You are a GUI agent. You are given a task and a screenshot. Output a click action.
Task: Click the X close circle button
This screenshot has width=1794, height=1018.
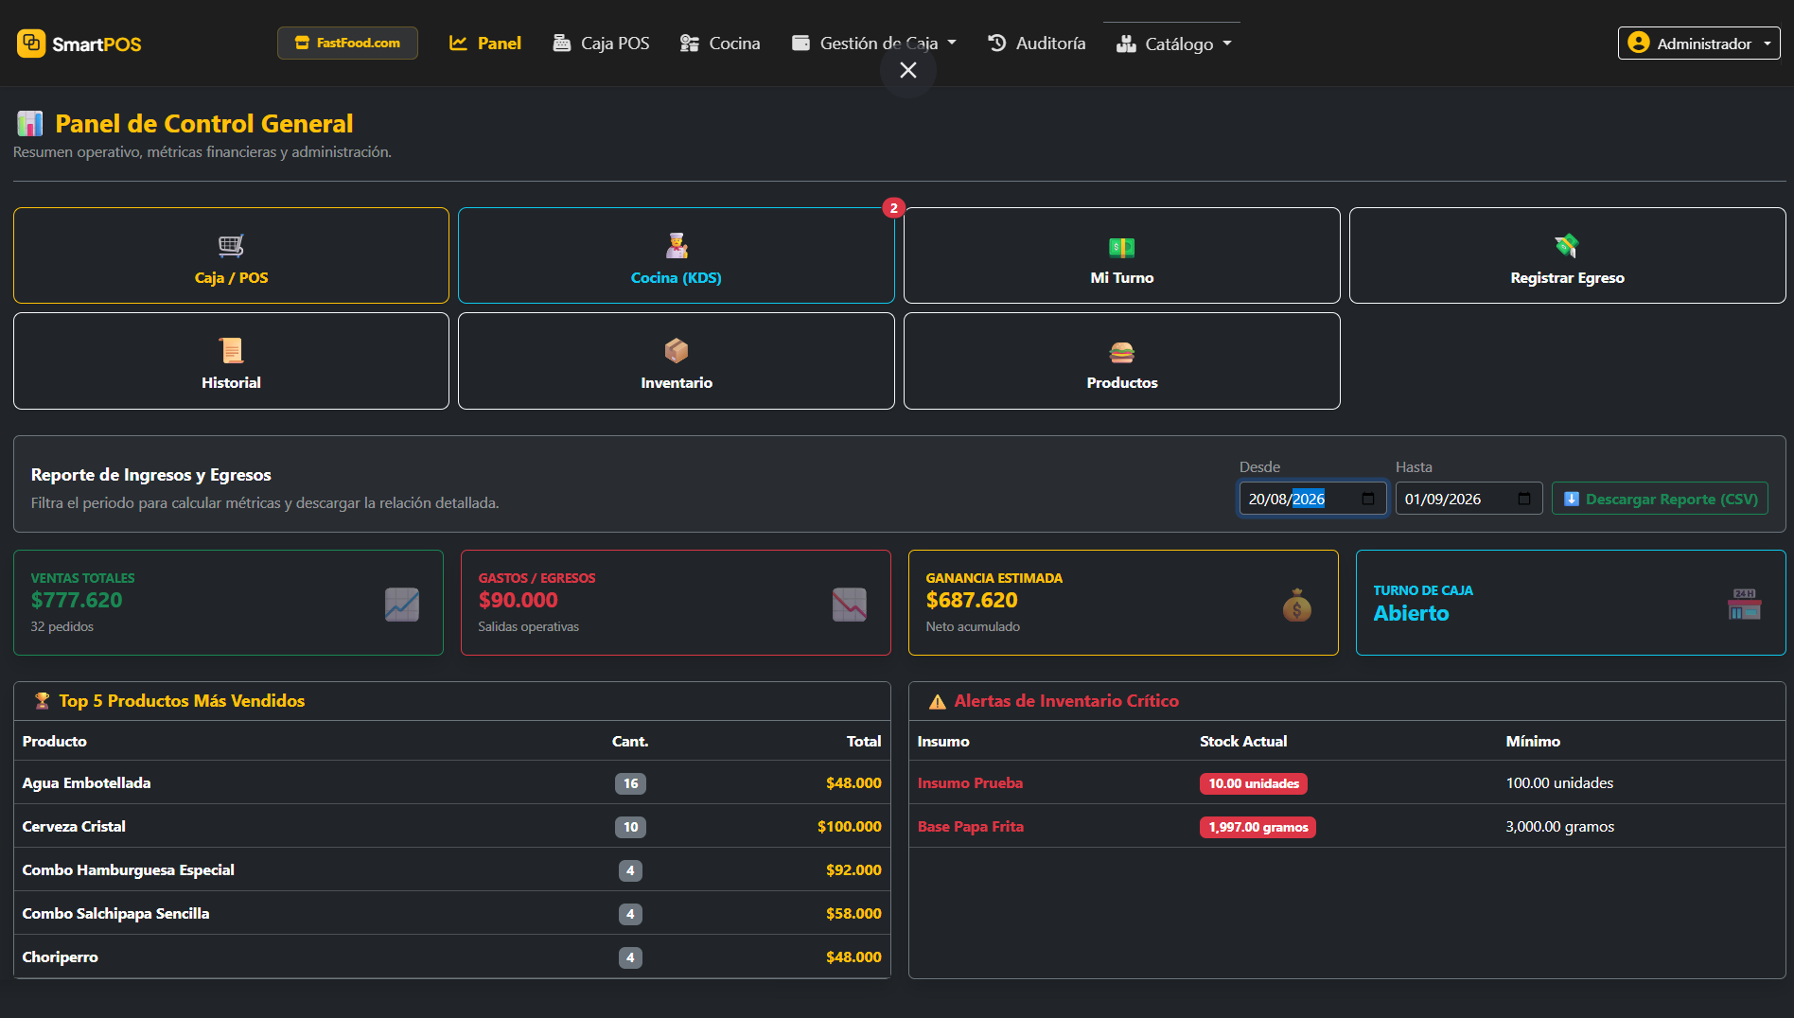(x=908, y=70)
